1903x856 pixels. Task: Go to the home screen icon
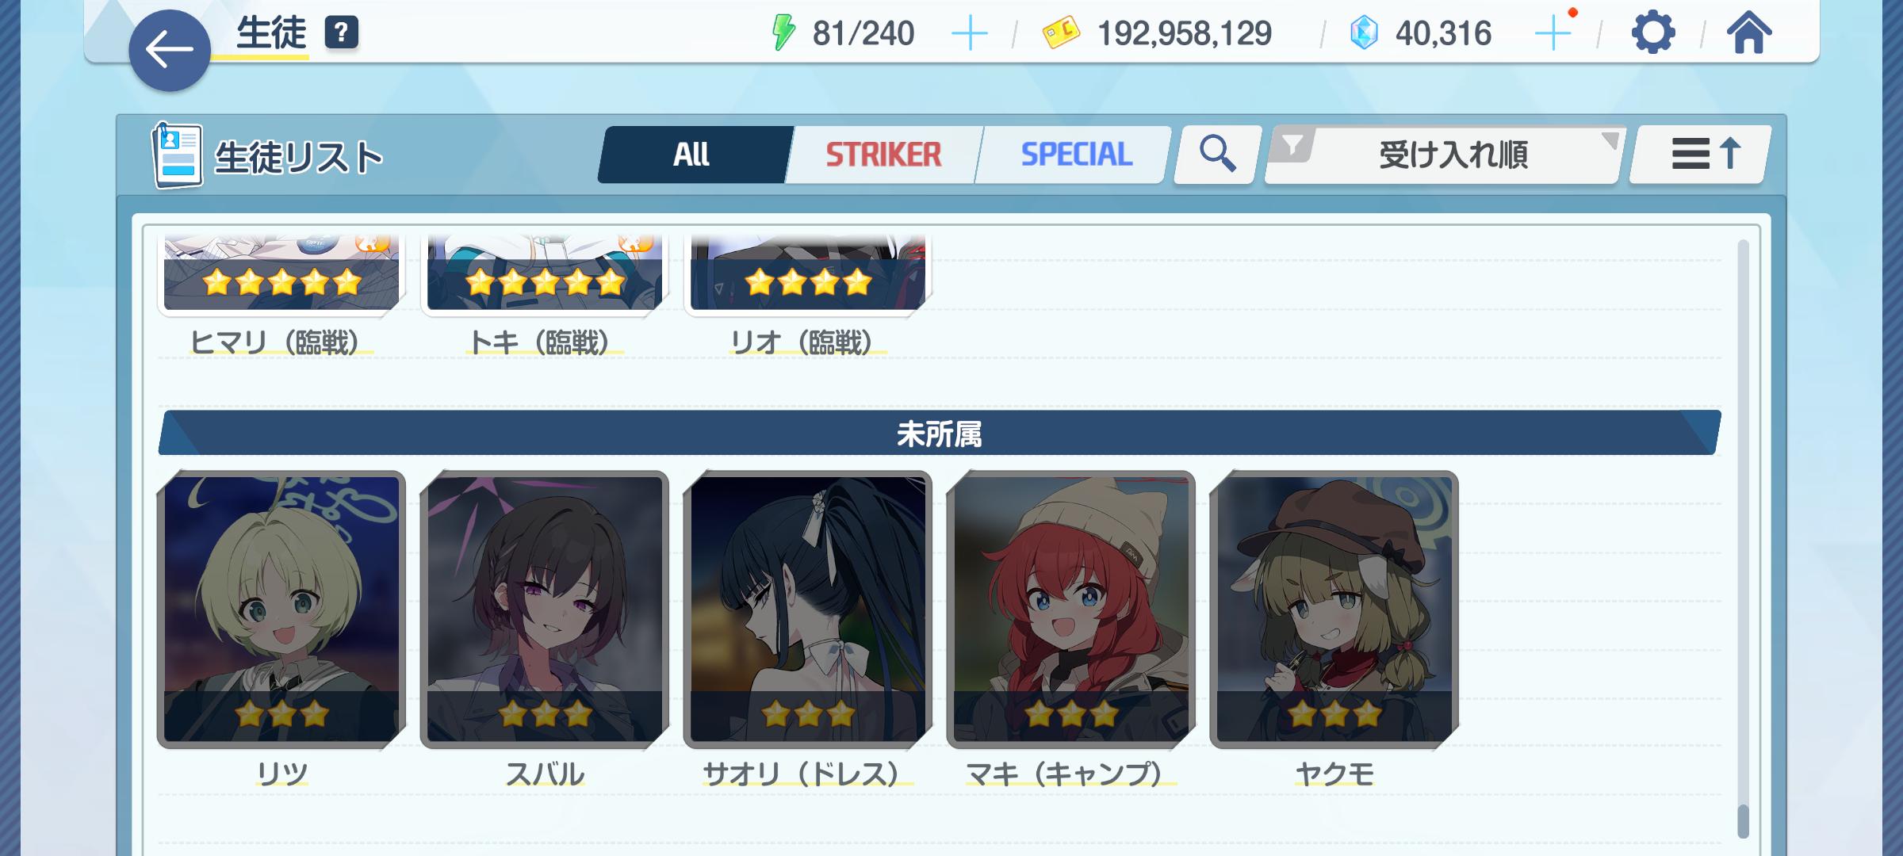[1749, 33]
